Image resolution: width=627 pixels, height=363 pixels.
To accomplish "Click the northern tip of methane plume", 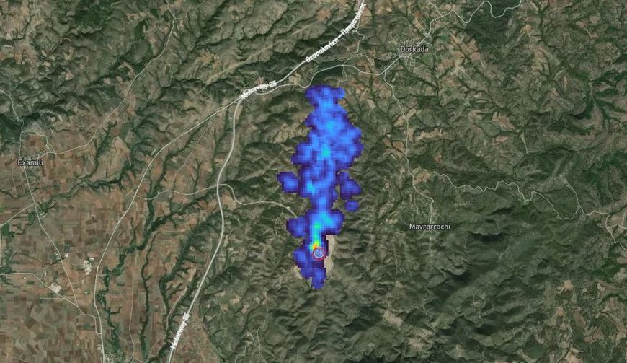I will click(324, 93).
